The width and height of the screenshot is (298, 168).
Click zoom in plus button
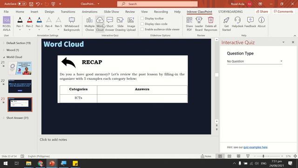[282, 156]
